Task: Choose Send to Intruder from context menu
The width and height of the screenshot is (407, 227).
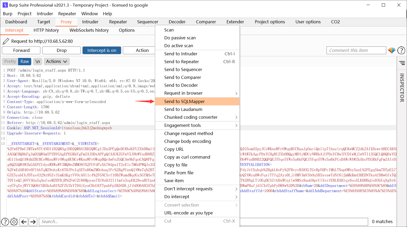Action: click(x=197, y=54)
